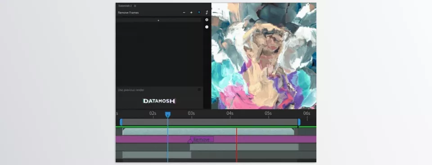Select the light teal top layer bar
432x165 pixels.
[x=208, y=131]
